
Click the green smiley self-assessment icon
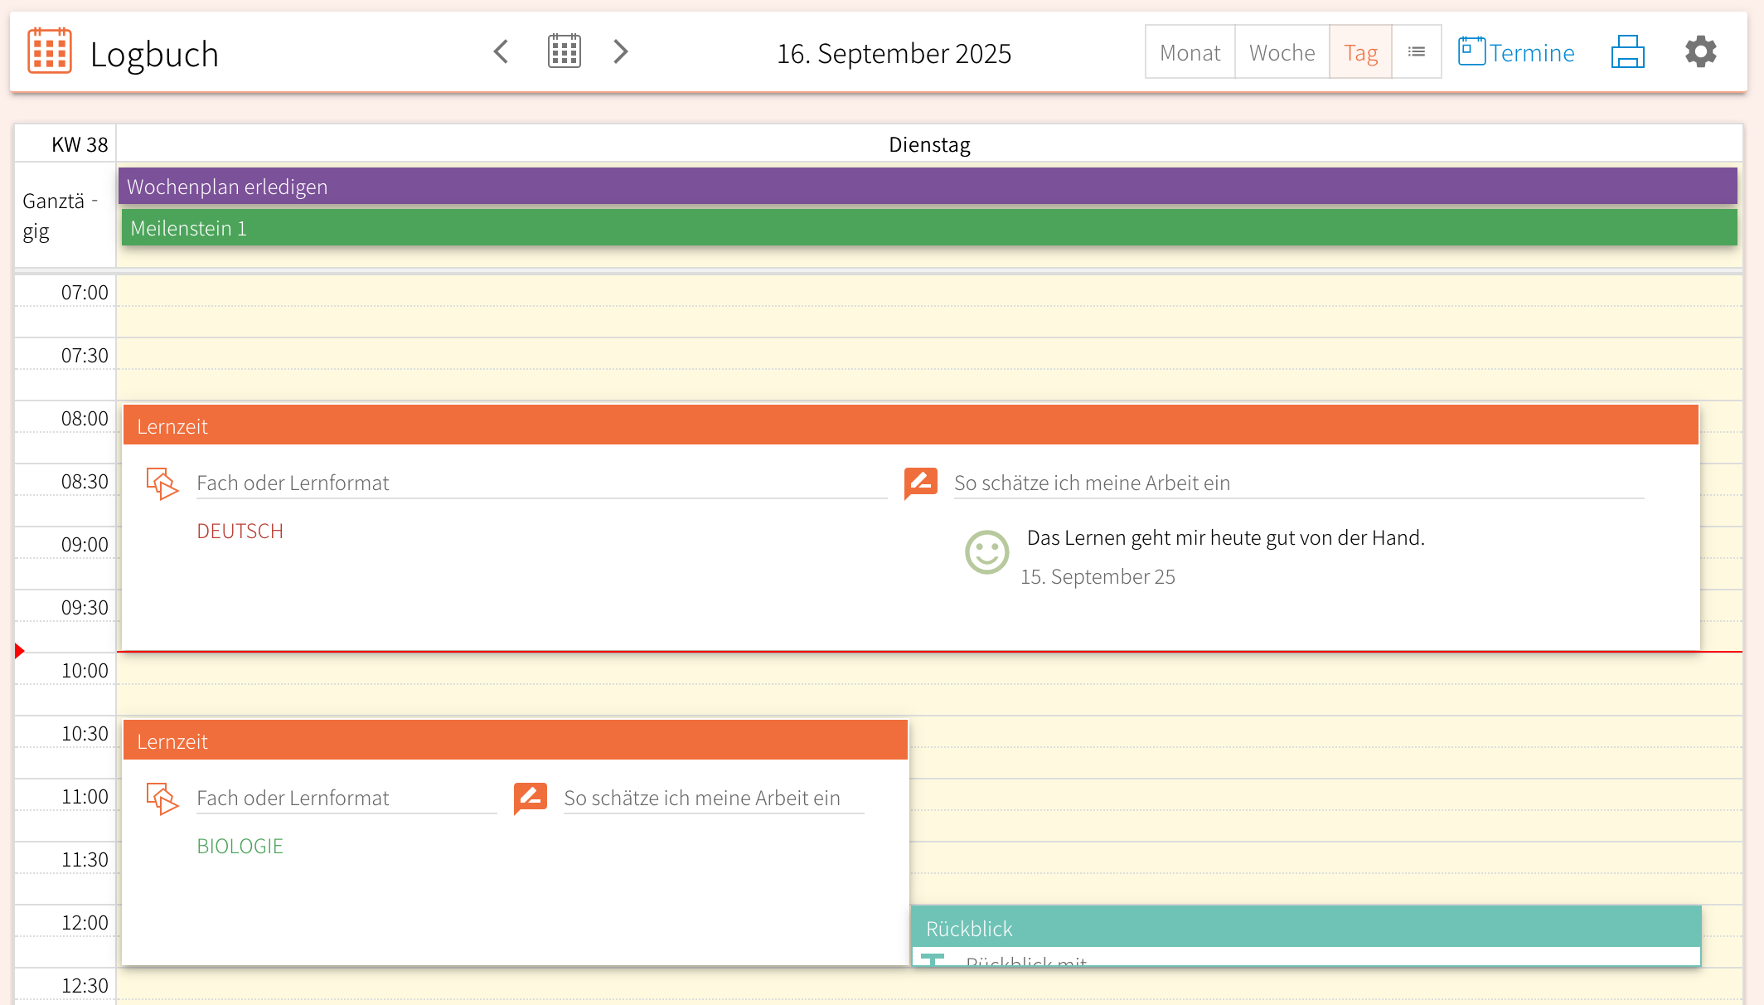(986, 552)
